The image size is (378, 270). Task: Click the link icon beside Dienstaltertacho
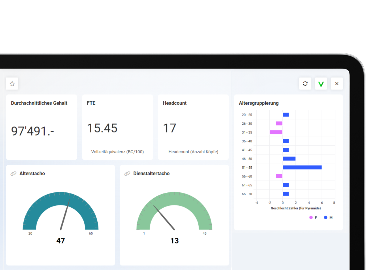[x=127, y=174]
